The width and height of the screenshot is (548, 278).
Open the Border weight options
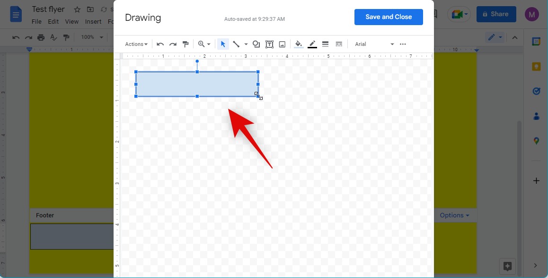click(325, 44)
